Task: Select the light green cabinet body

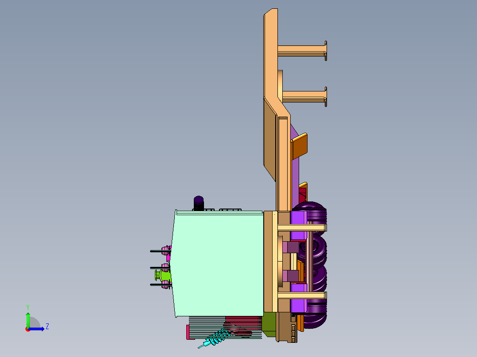Action: 218,264
